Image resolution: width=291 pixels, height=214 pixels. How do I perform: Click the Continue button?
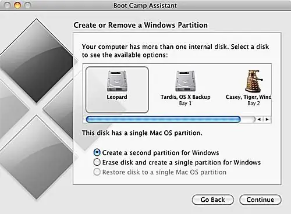[x=260, y=199]
